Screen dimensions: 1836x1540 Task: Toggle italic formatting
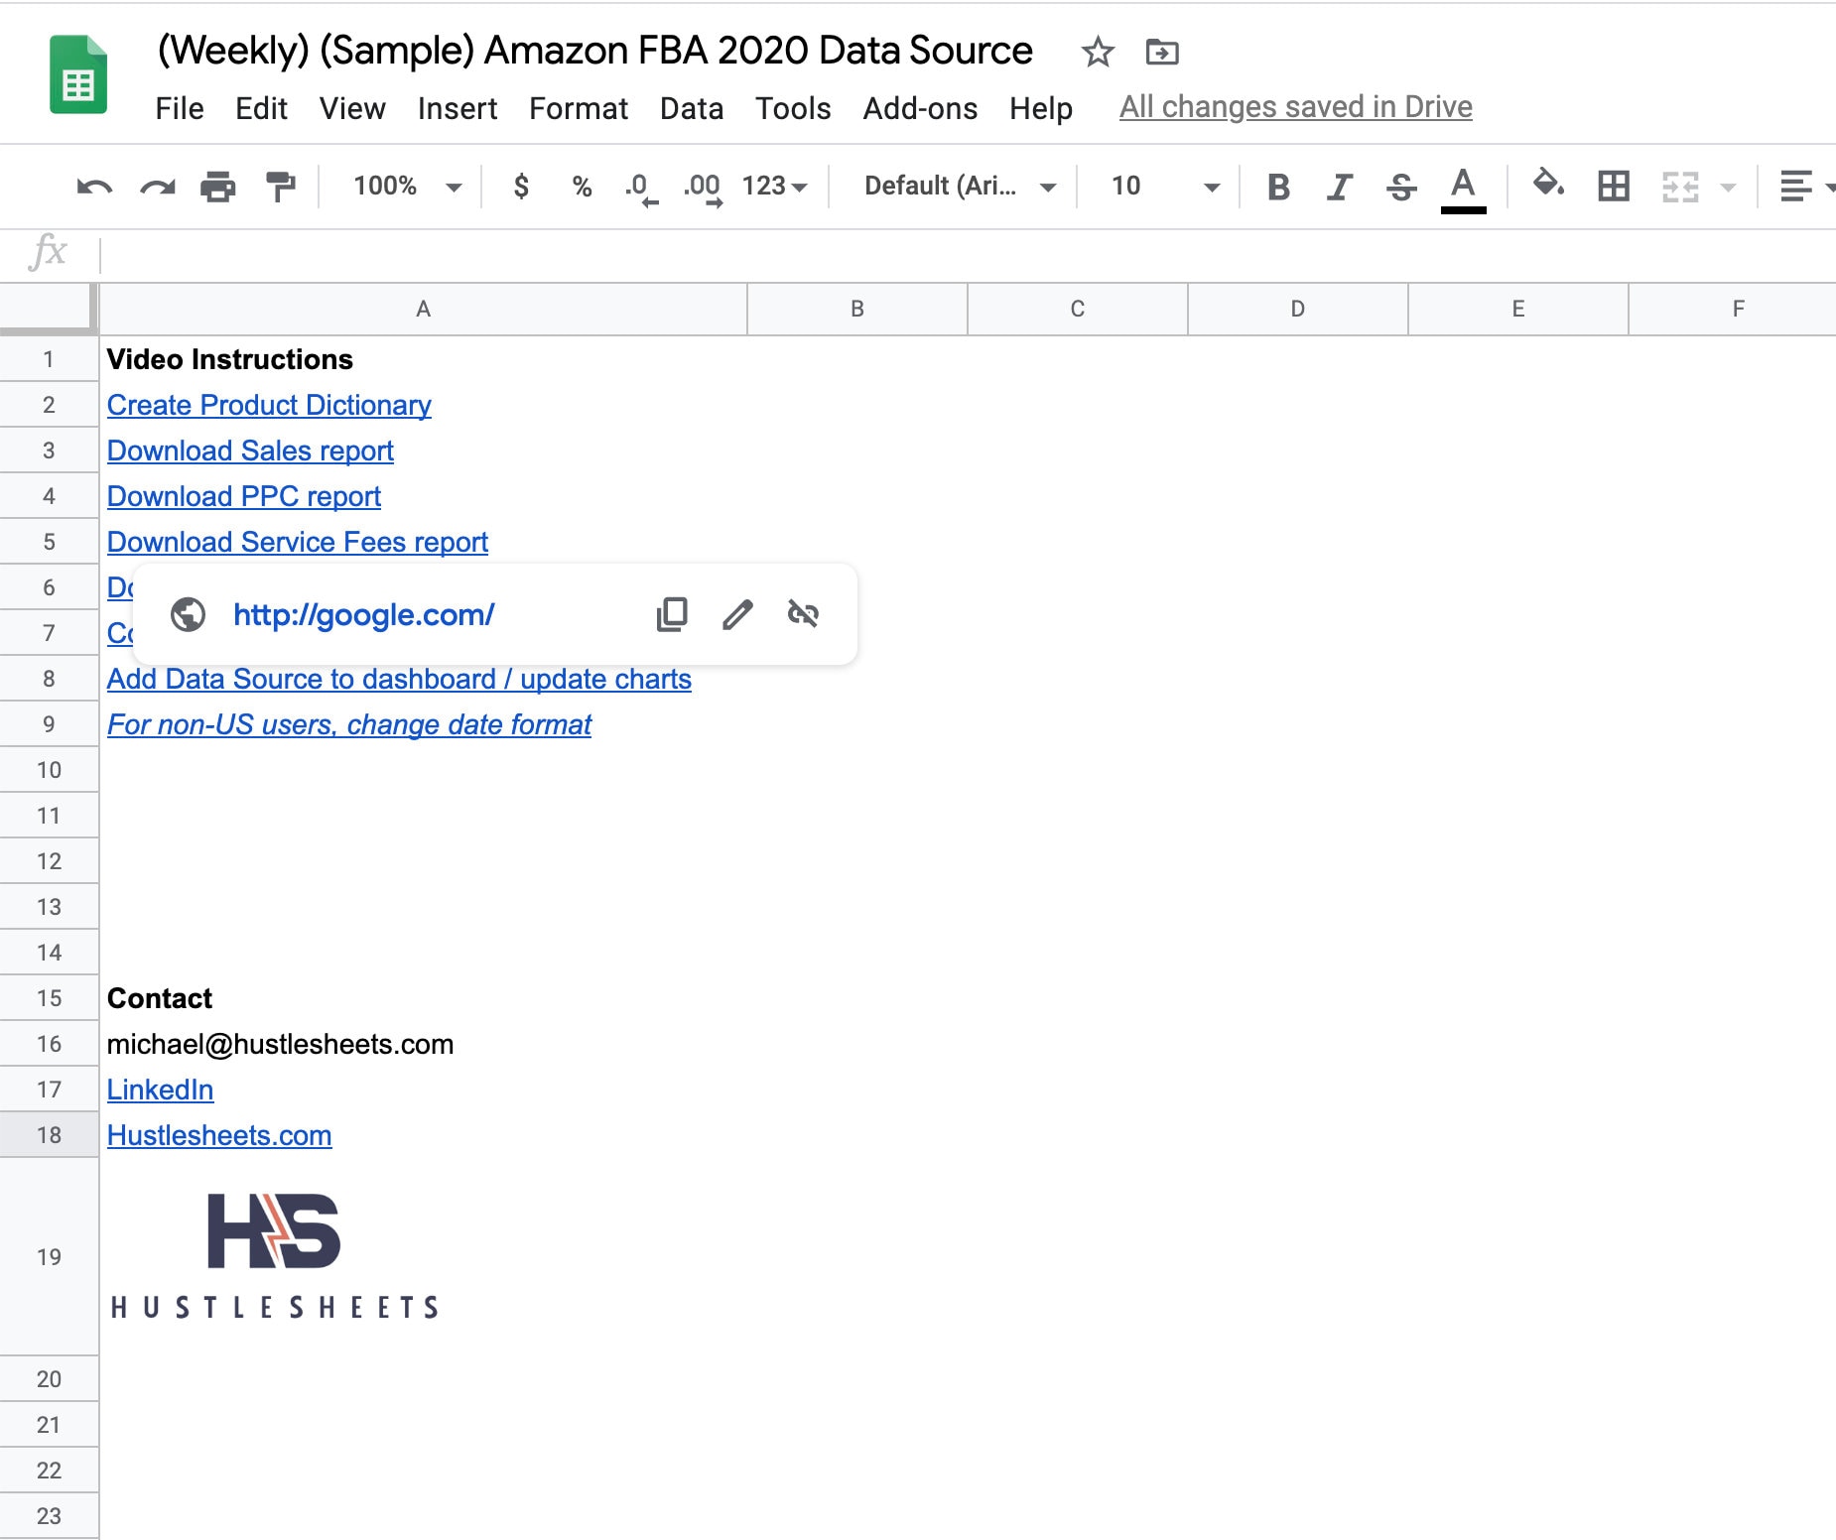coord(1340,187)
